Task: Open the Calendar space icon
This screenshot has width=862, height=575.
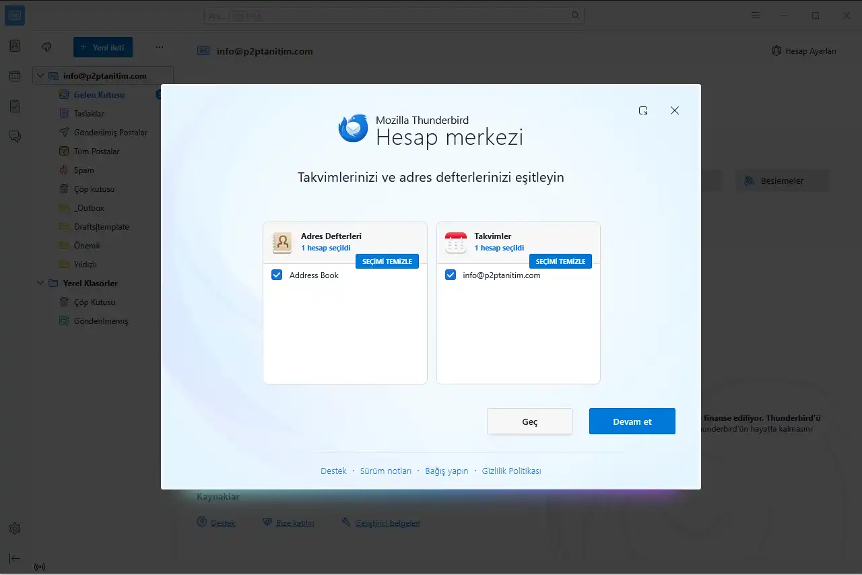Action: 15,76
